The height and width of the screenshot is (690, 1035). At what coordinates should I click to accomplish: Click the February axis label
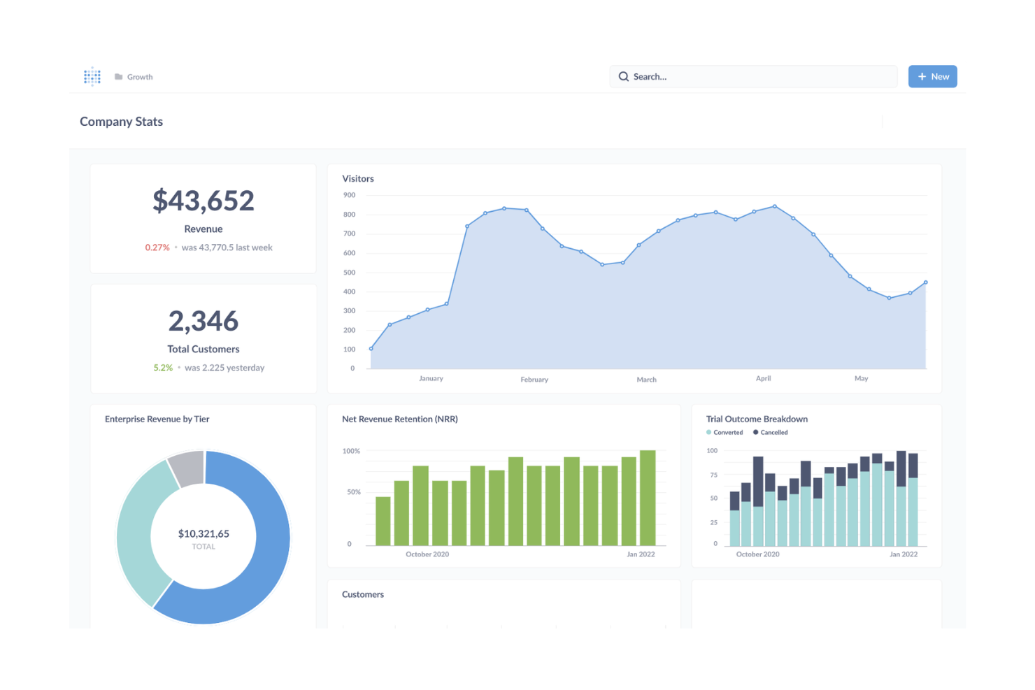coord(534,380)
